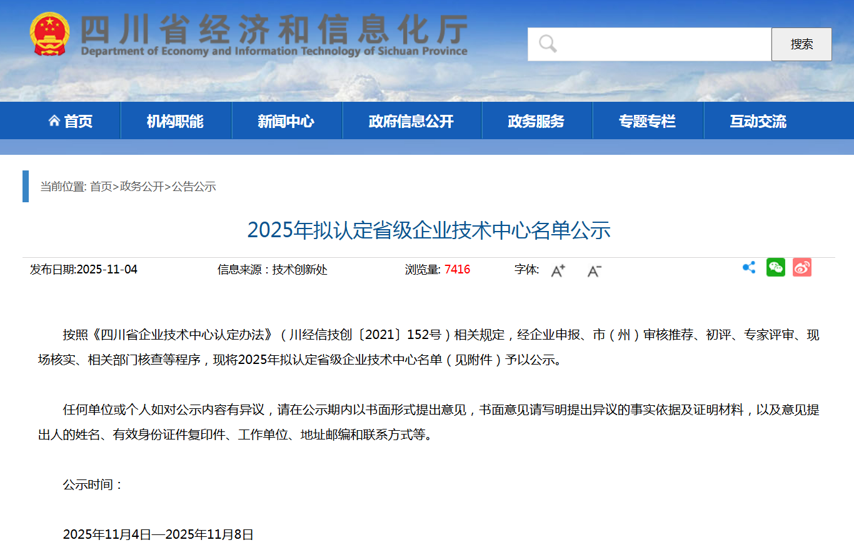Follow the 公告公示 breadcrumb link
Image resolution: width=854 pixels, height=550 pixels.
(x=194, y=187)
